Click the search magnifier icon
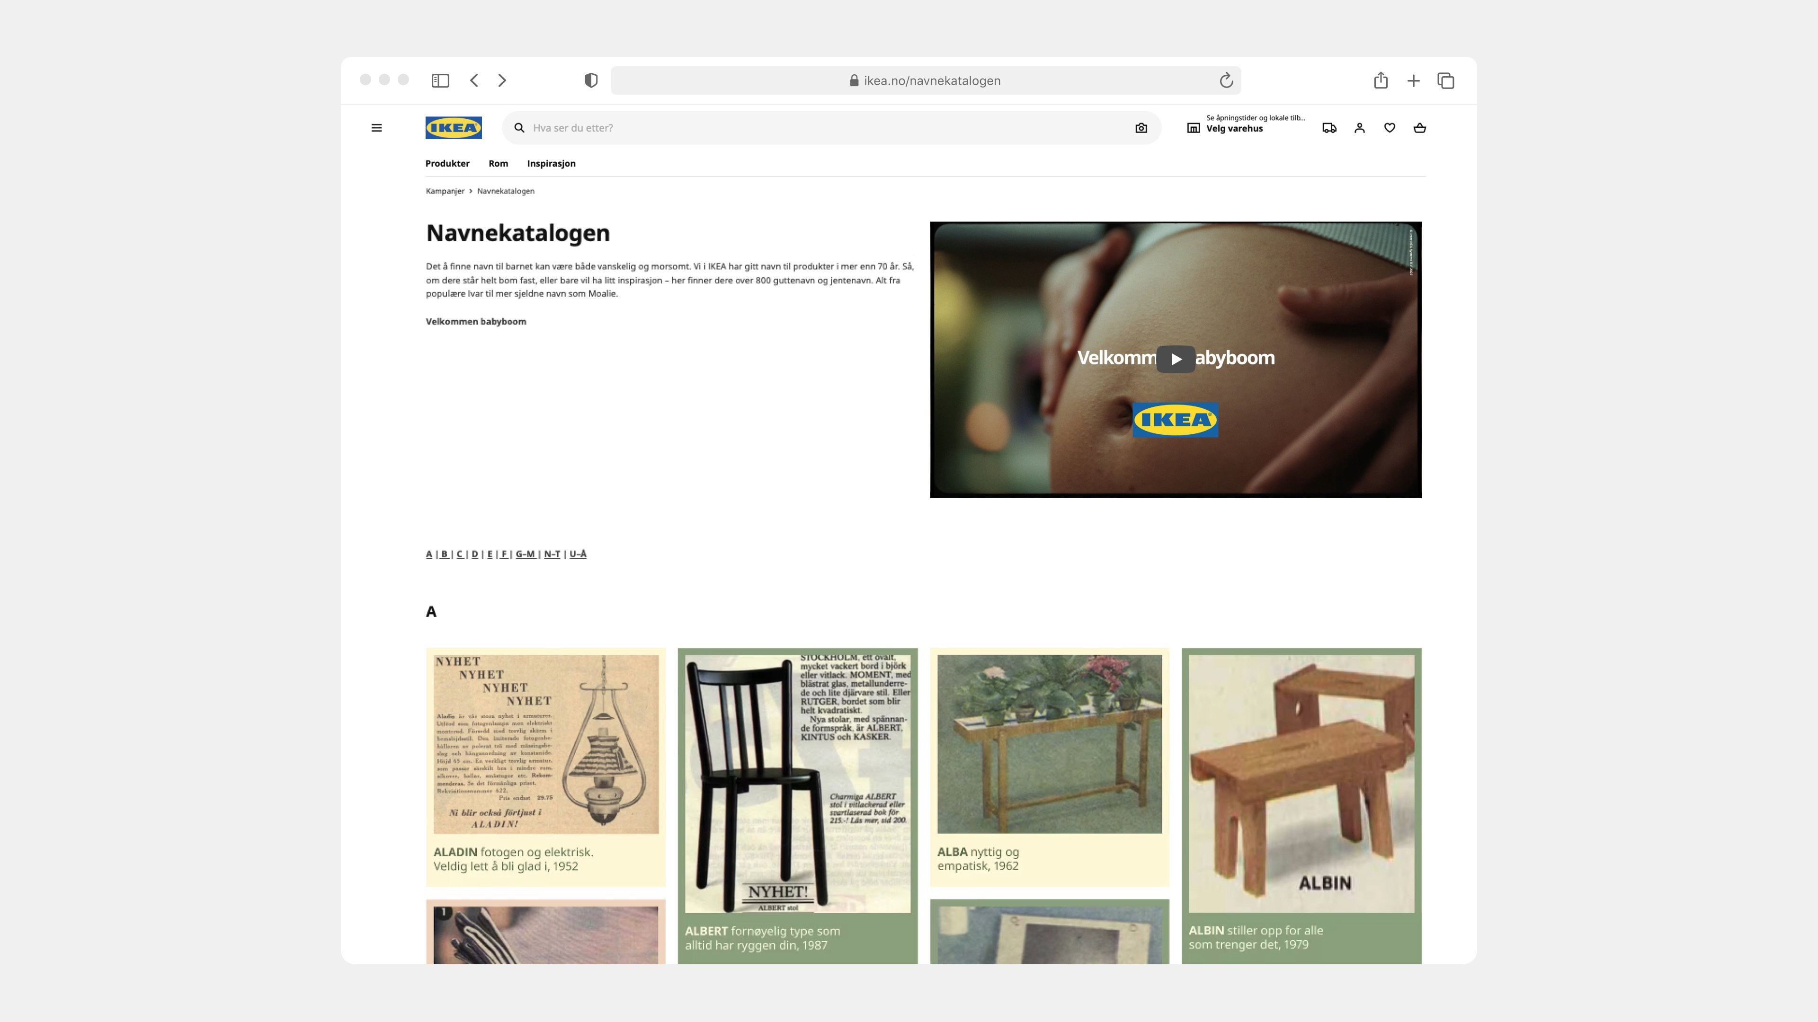Viewport: 1818px width, 1022px height. pos(519,128)
